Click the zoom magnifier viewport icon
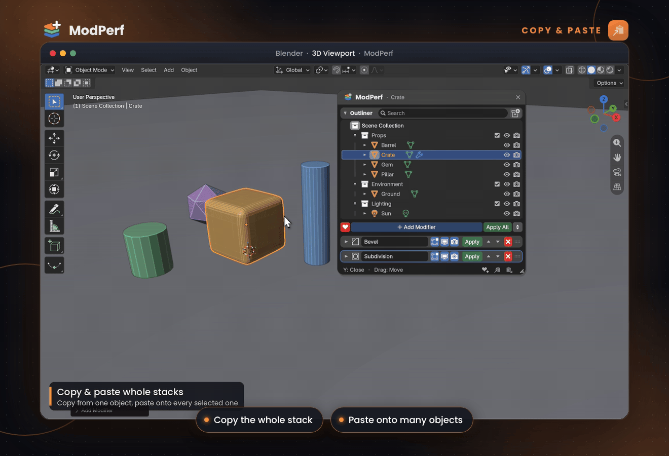This screenshot has height=456, width=669. (617, 143)
